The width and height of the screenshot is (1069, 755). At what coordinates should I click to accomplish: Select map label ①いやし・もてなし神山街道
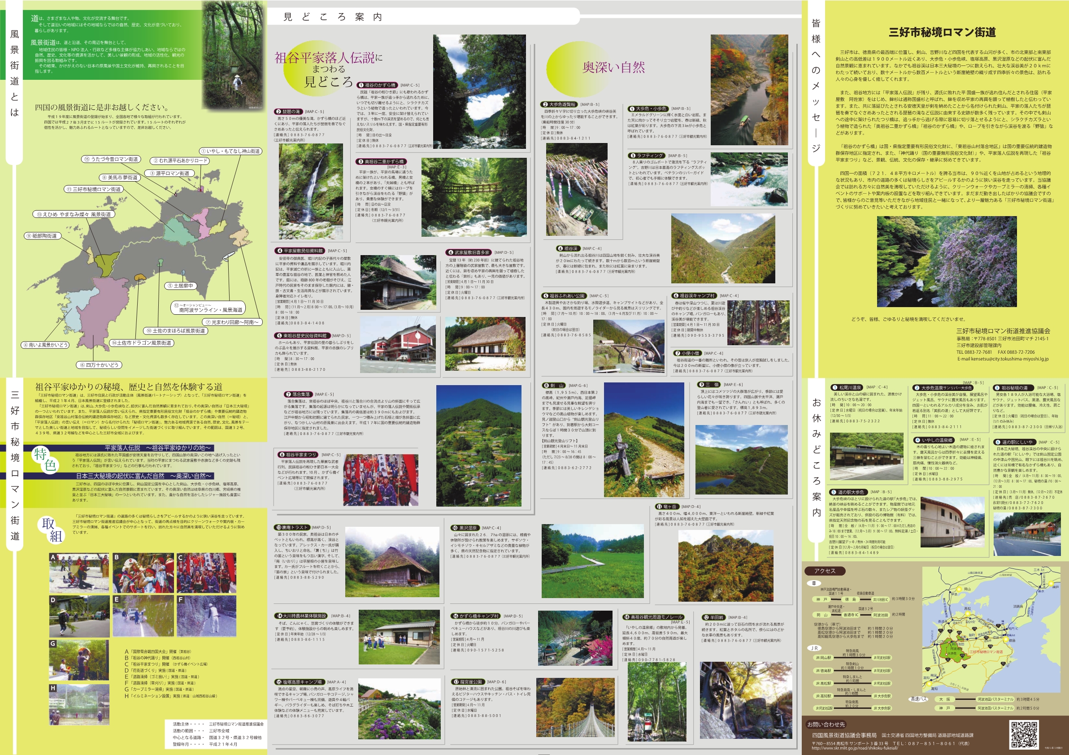click(231, 151)
